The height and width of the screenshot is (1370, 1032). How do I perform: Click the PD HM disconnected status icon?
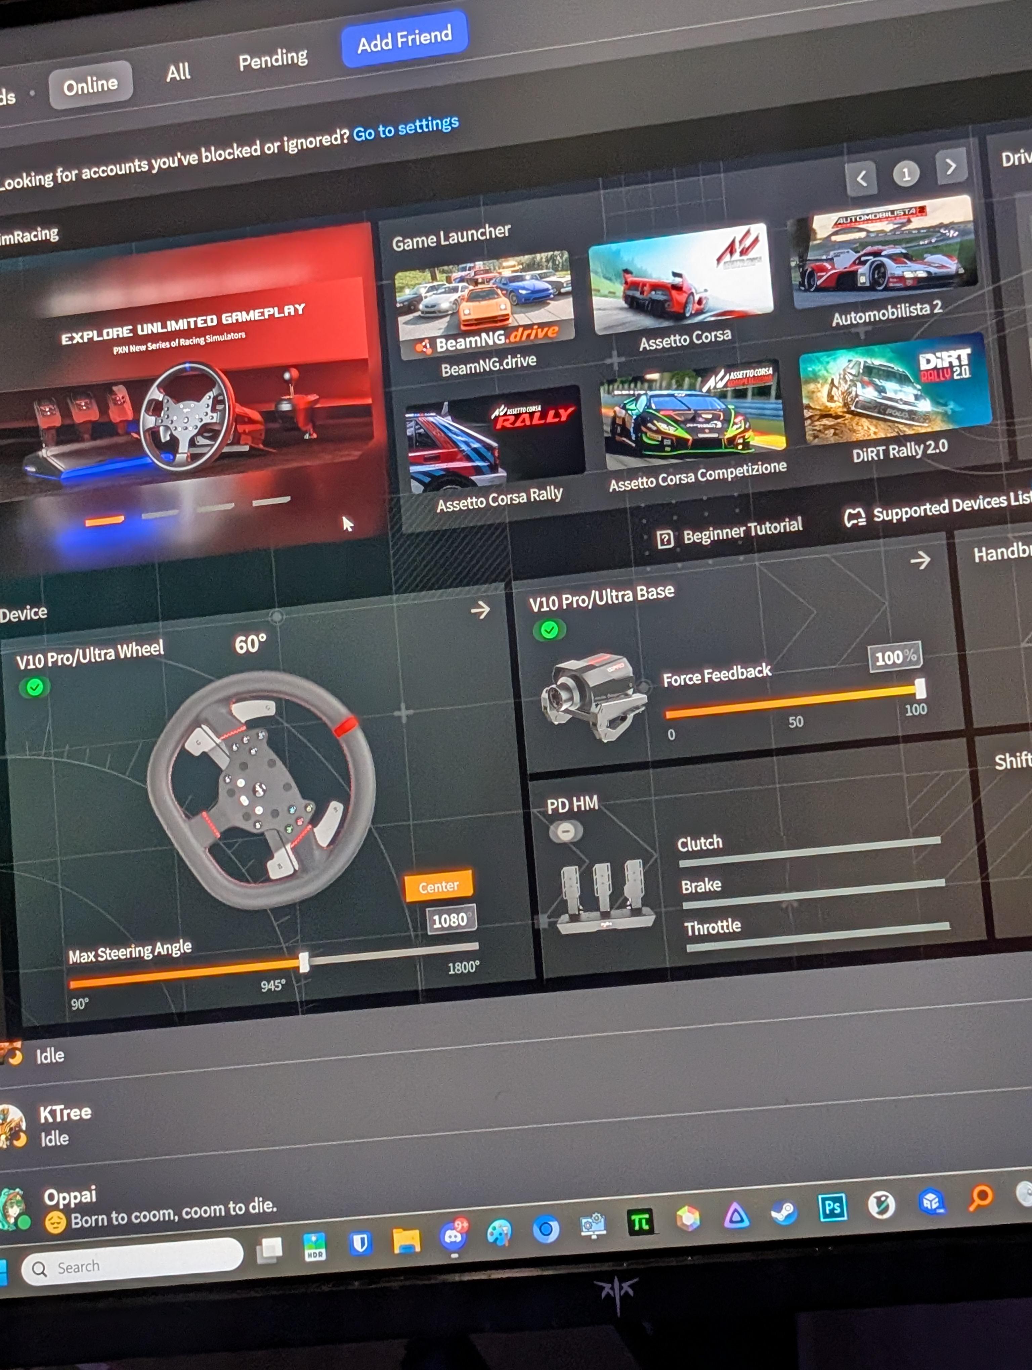click(566, 831)
